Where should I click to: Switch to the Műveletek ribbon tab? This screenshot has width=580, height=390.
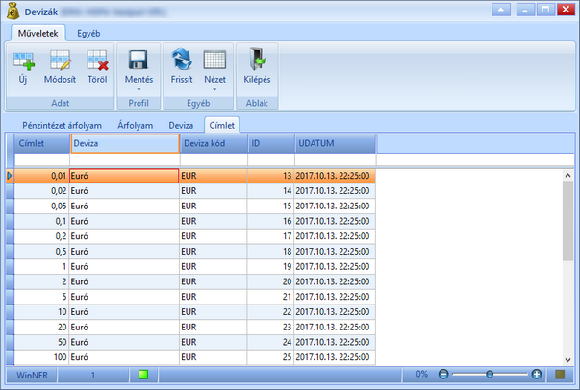pyautogui.click(x=38, y=34)
